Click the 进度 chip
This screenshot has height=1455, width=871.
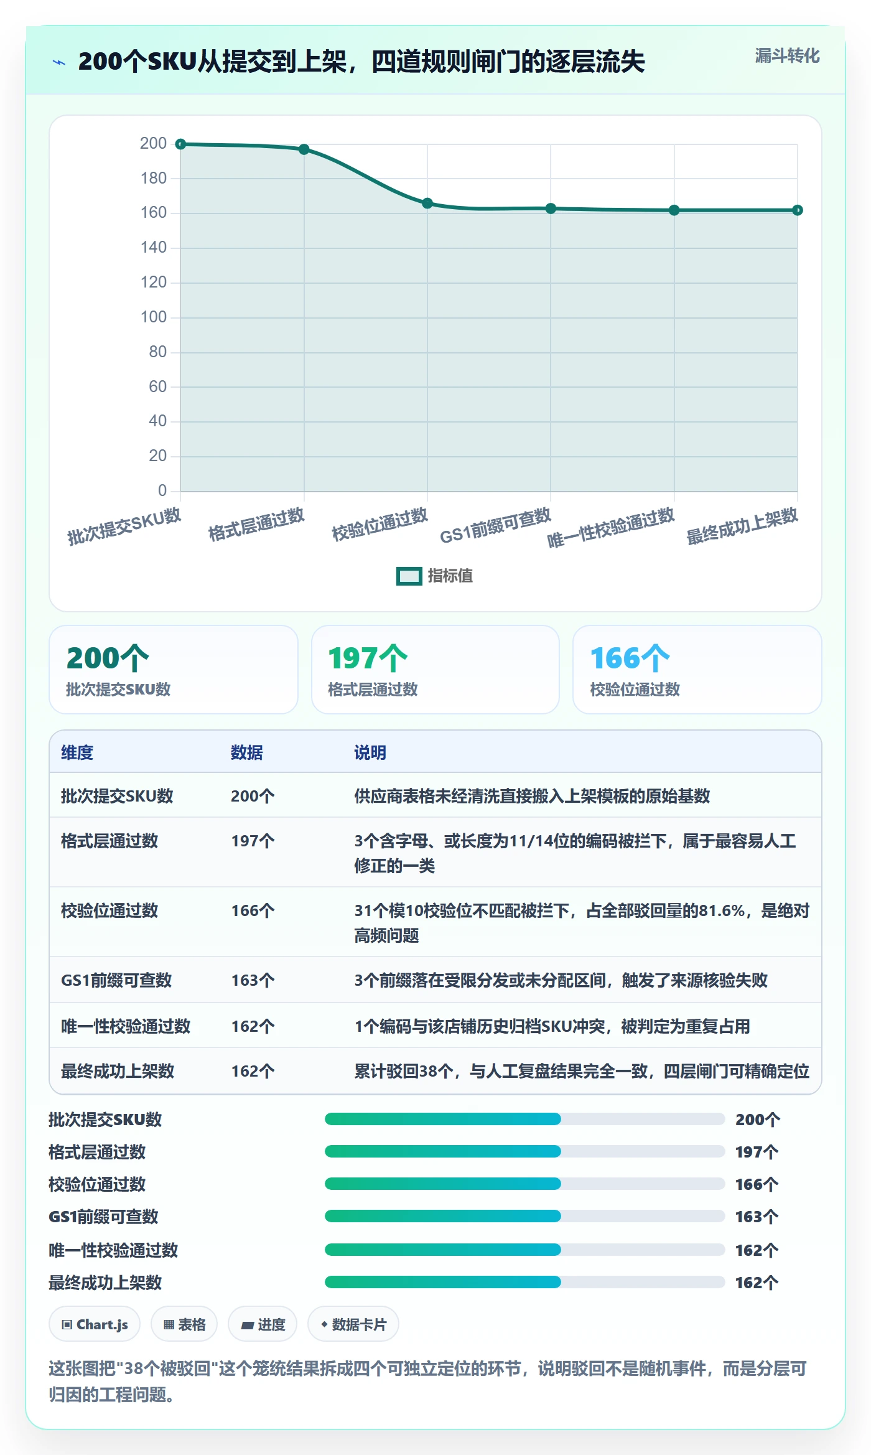(x=263, y=1324)
